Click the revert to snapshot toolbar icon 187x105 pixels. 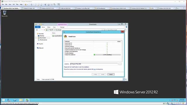(39, 5)
